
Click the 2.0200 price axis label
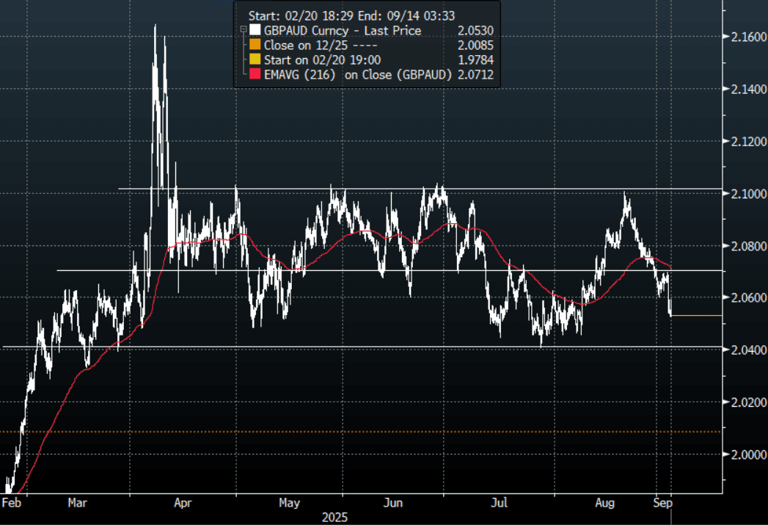748,402
